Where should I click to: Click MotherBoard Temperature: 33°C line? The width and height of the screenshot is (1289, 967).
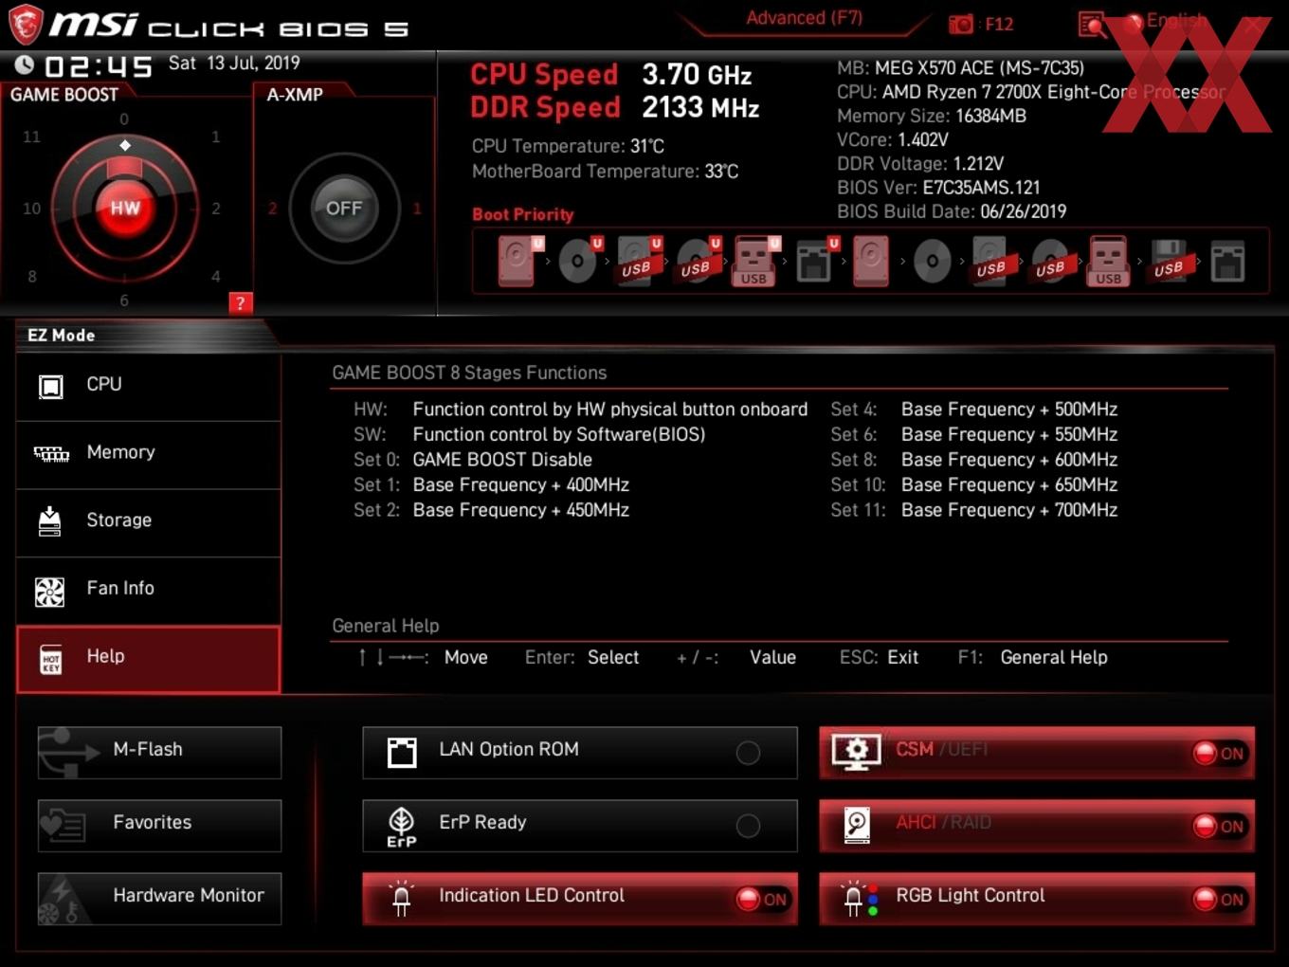point(605,172)
